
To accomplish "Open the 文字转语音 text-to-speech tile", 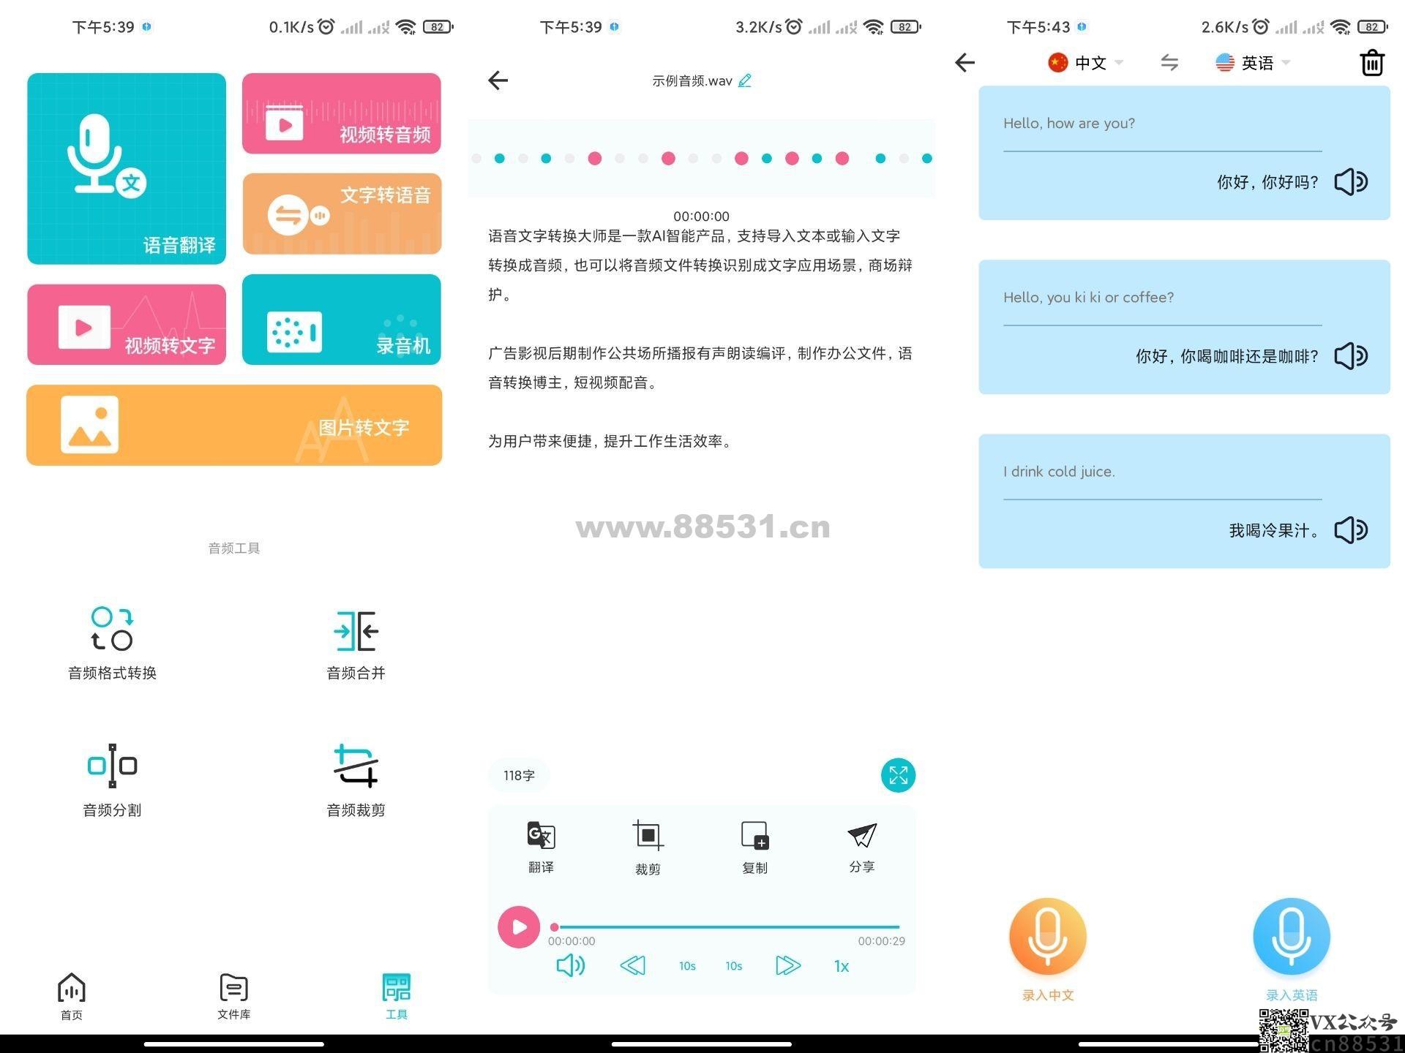I will pos(342,214).
